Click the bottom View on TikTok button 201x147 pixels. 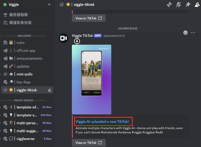pos(89,143)
